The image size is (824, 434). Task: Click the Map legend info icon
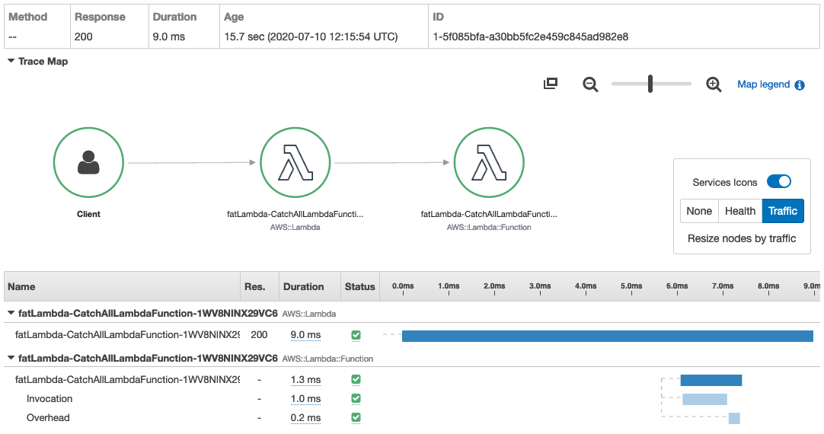800,85
